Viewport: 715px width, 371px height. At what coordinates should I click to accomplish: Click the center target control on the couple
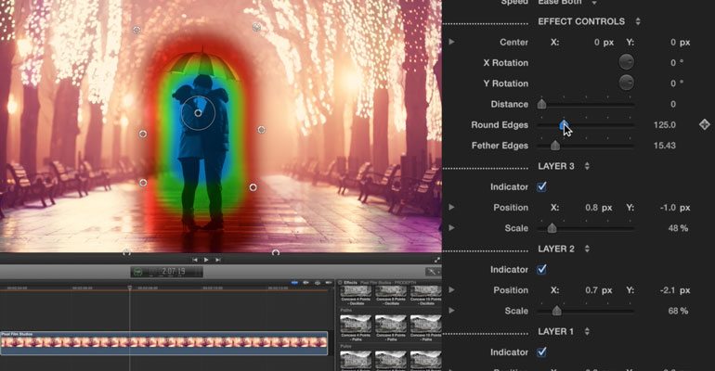tap(198, 113)
